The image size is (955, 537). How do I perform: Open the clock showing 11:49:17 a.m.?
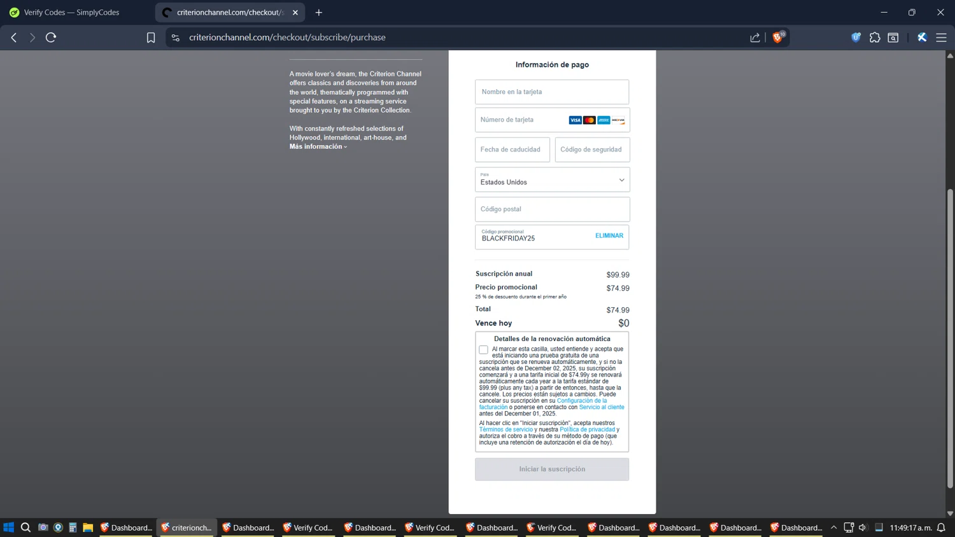coord(910,527)
